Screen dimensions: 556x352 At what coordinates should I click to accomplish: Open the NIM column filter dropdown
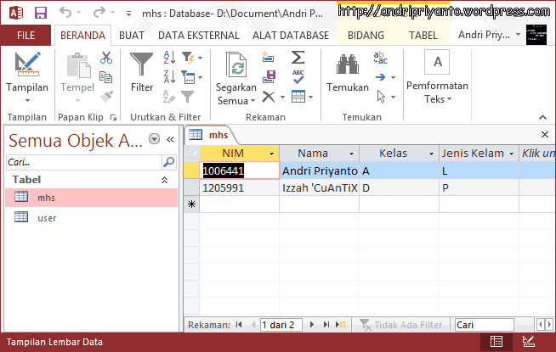(272, 154)
